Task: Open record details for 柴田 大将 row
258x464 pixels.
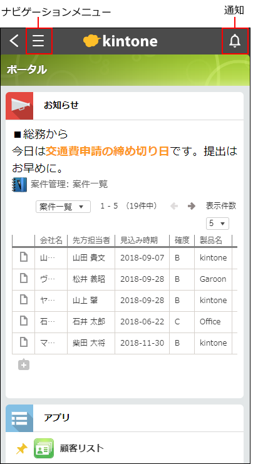Action: pyautogui.click(x=23, y=343)
